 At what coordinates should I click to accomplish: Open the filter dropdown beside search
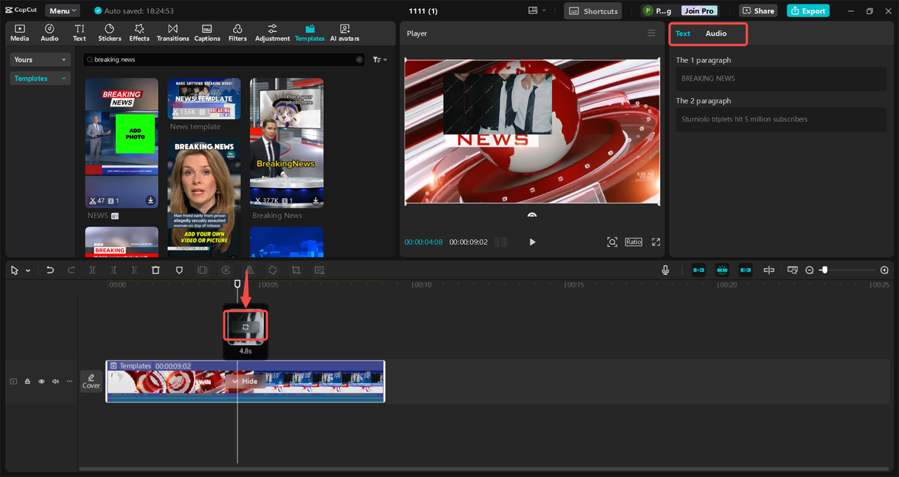tap(379, 60)
